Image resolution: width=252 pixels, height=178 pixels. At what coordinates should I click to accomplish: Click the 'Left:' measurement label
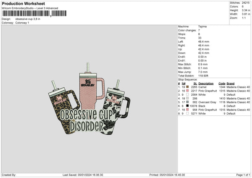[181, 42]
